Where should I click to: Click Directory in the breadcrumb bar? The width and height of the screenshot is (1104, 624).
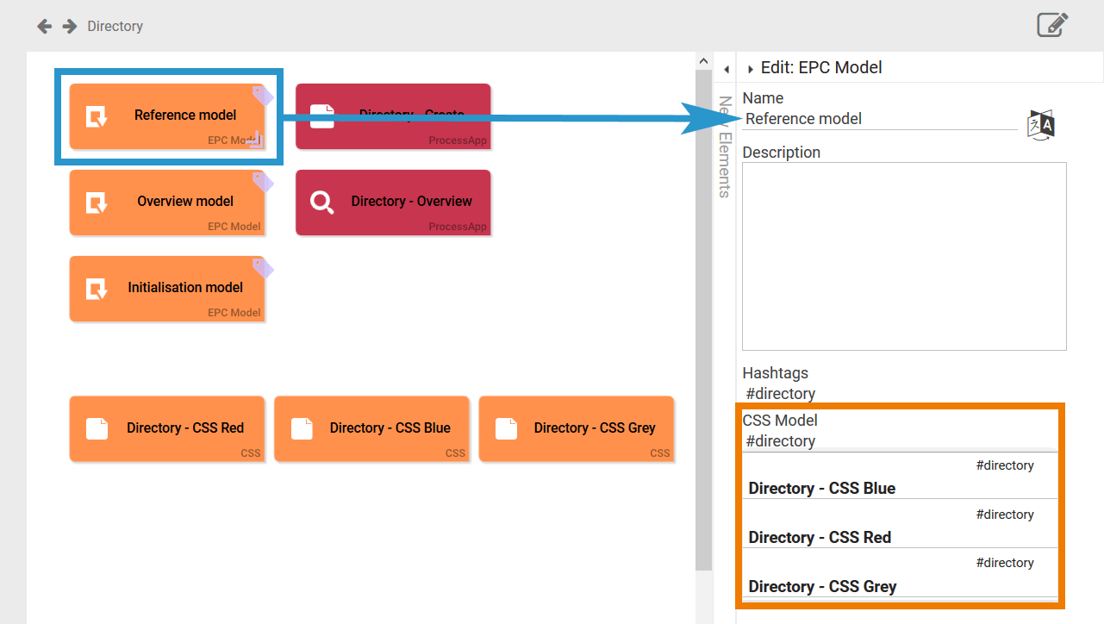pyautogui.click(x=115, y=26)
